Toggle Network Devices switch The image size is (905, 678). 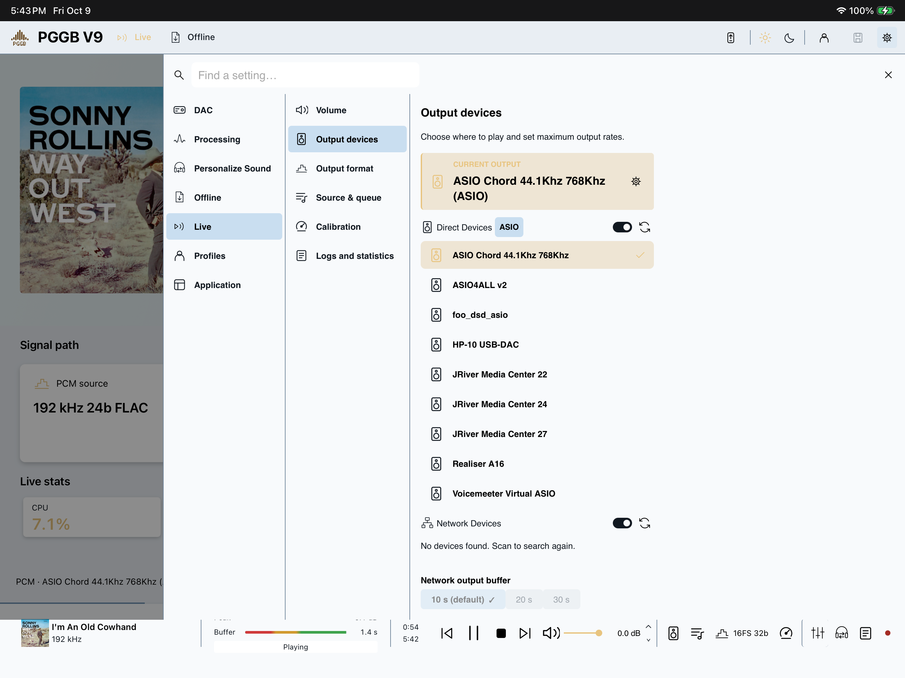pos(622,523)
